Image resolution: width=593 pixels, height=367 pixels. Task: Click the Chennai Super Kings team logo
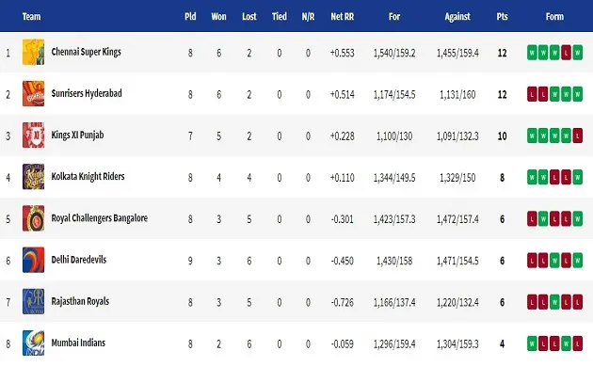33,52
